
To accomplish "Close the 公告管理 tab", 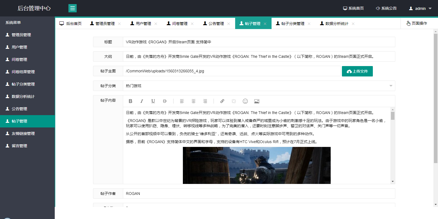I will (229, 24).
